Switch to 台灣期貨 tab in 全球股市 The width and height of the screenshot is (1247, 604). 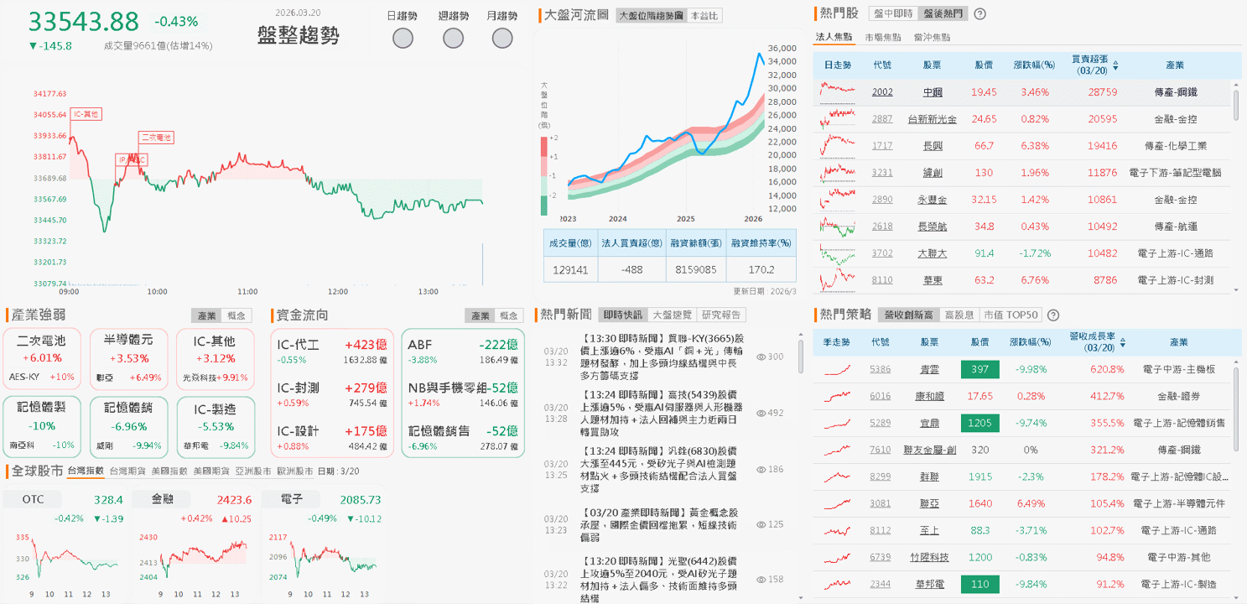(x=128, y=471)
